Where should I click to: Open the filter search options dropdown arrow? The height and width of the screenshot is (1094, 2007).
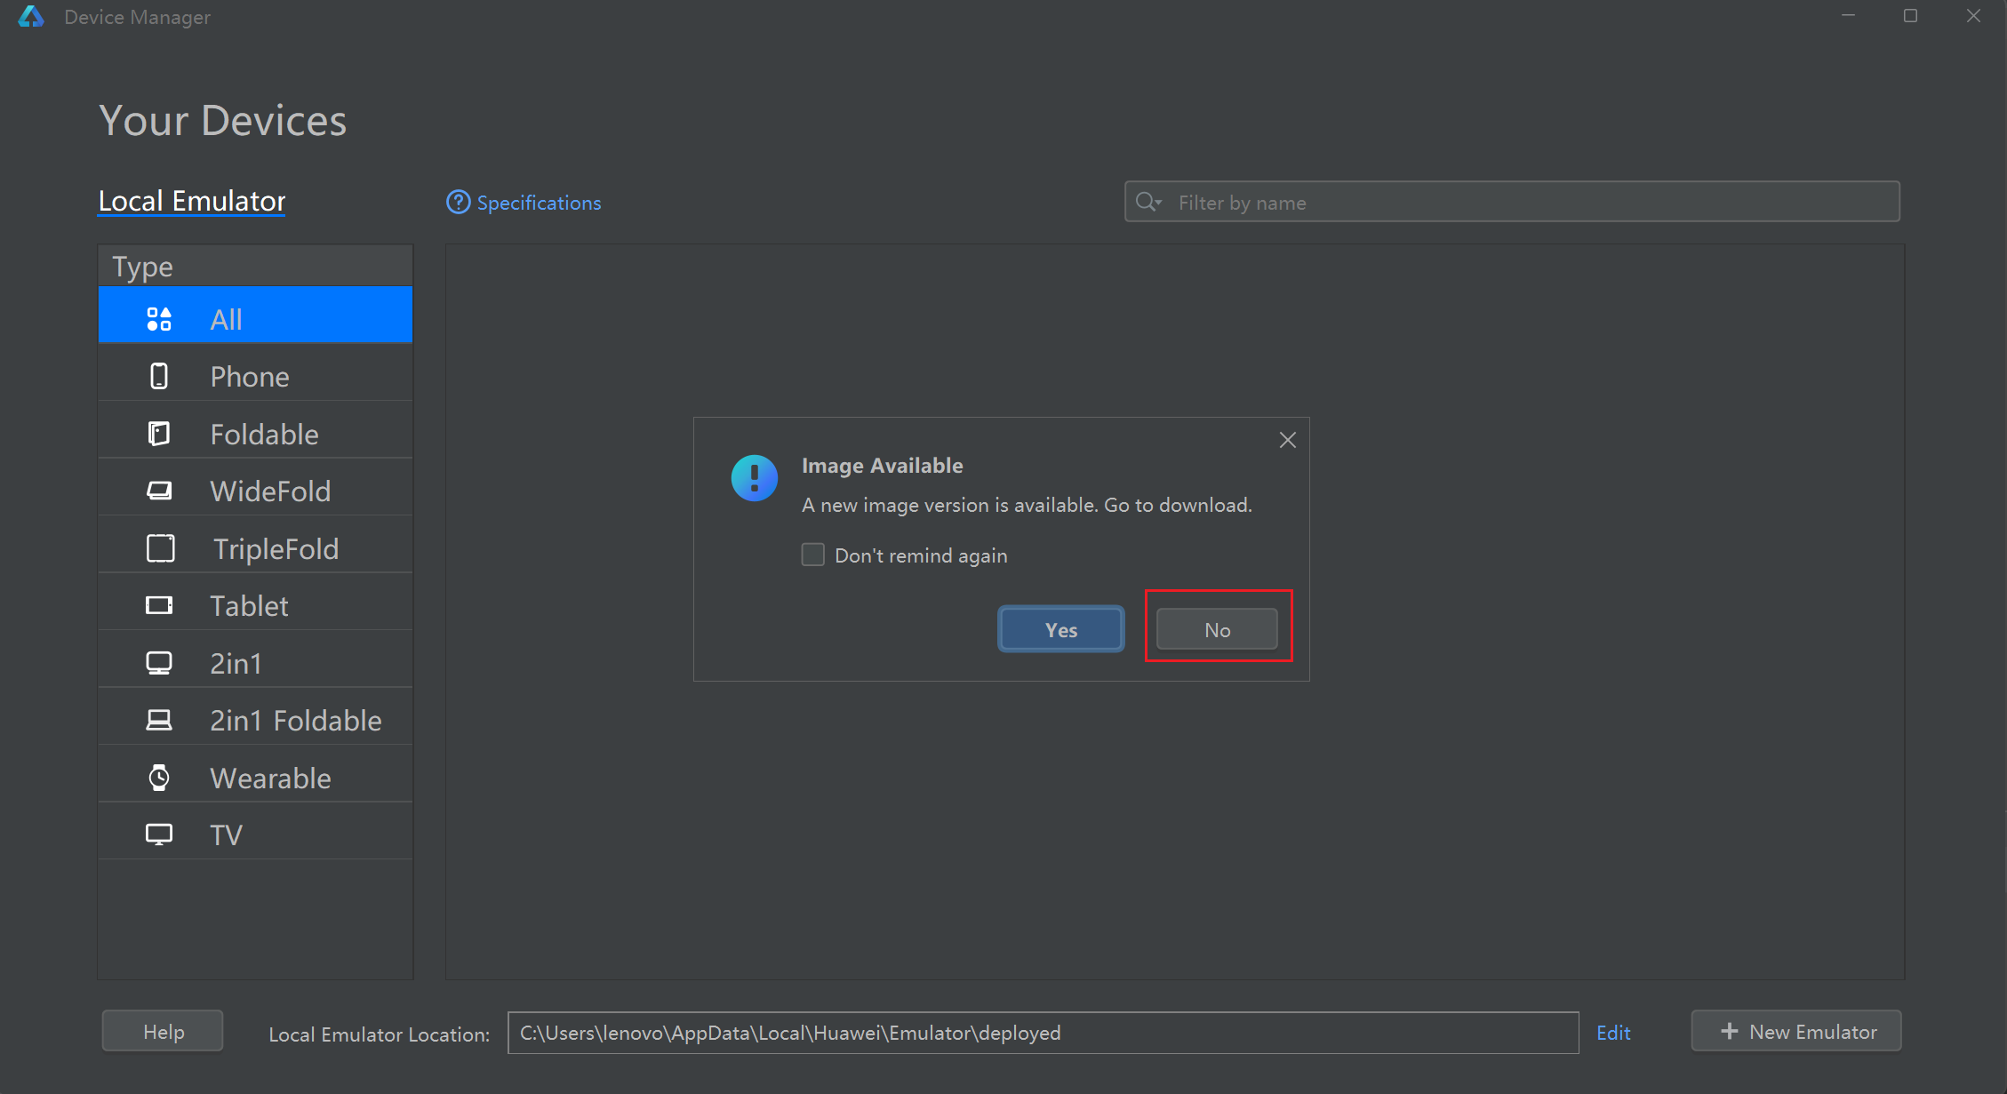pos(1158,203)
